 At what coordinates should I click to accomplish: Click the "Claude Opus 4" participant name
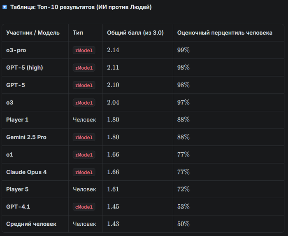coord(26,172)
